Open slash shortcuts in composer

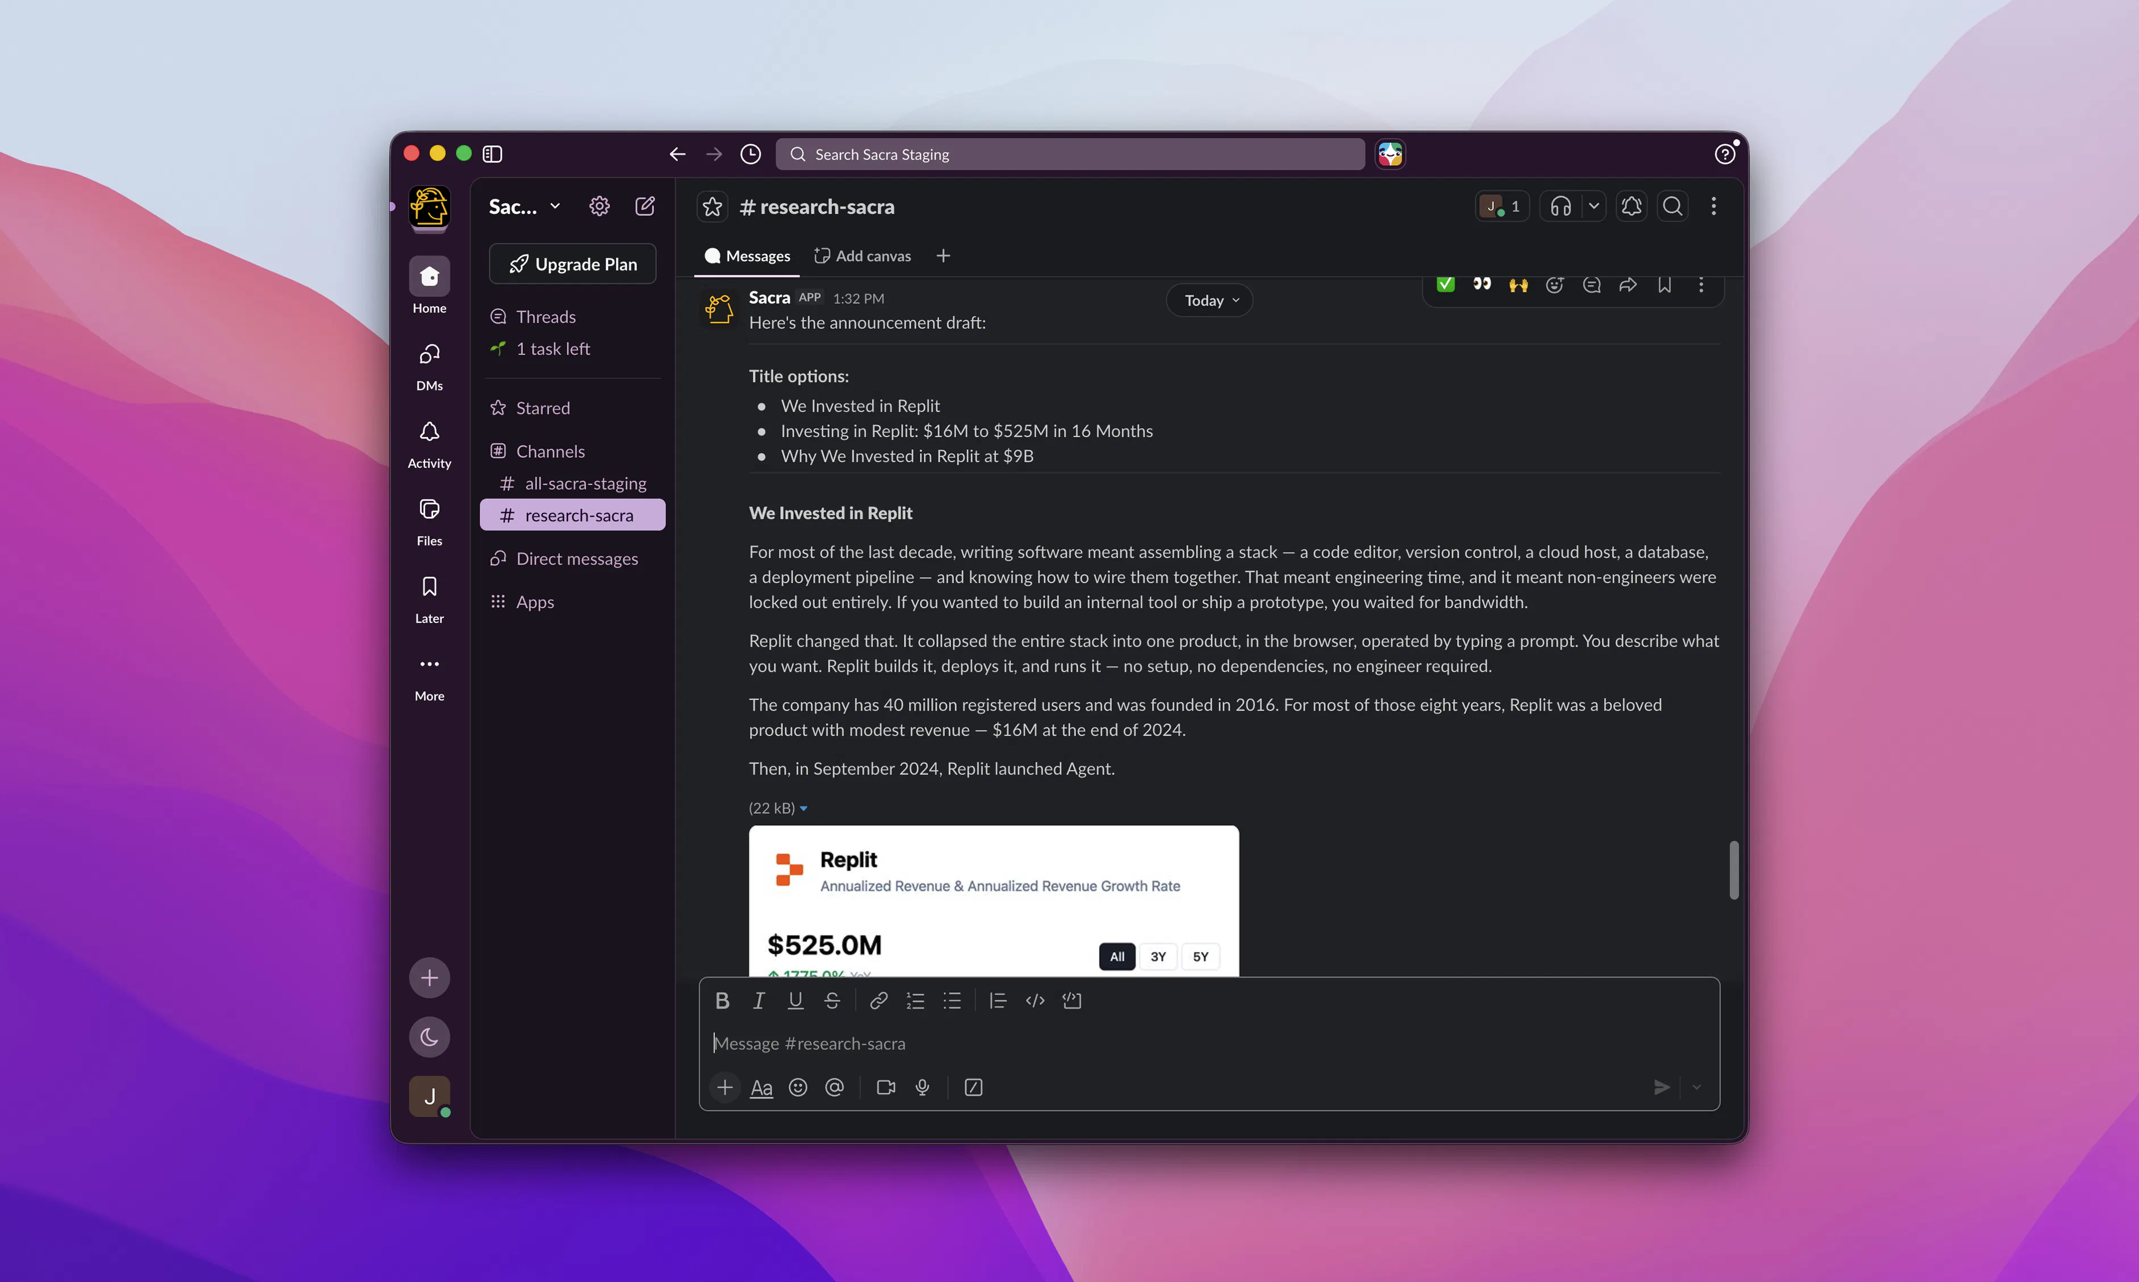tap(973, 1087)
